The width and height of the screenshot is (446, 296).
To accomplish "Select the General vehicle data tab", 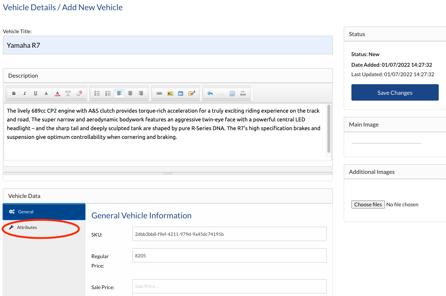I will coord(26,212).
